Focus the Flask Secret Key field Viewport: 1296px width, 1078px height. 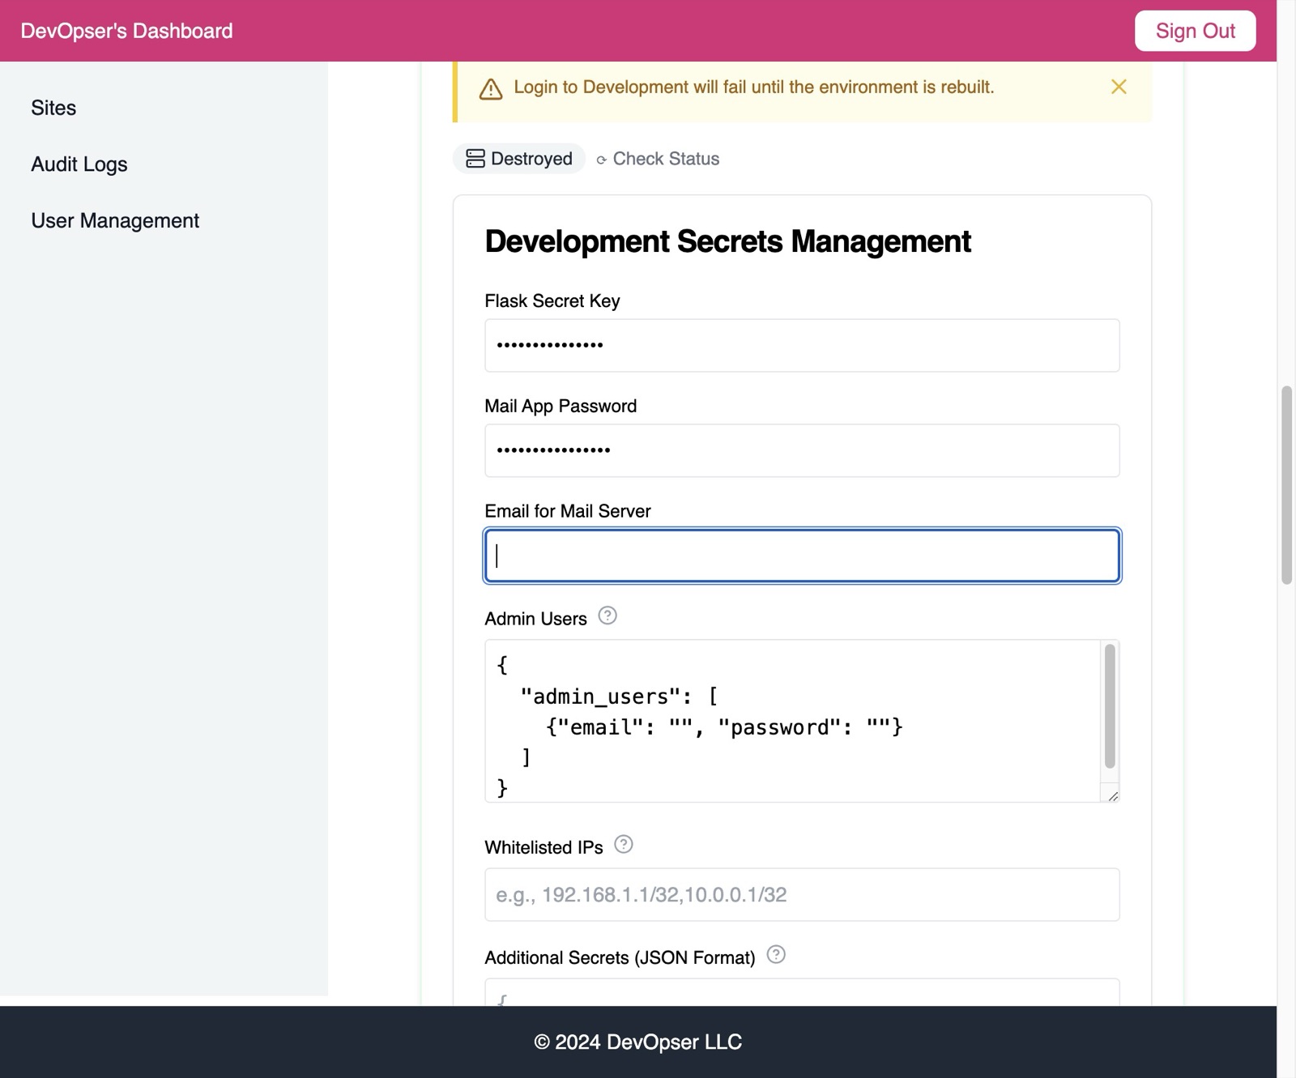[x=802, y=346]
